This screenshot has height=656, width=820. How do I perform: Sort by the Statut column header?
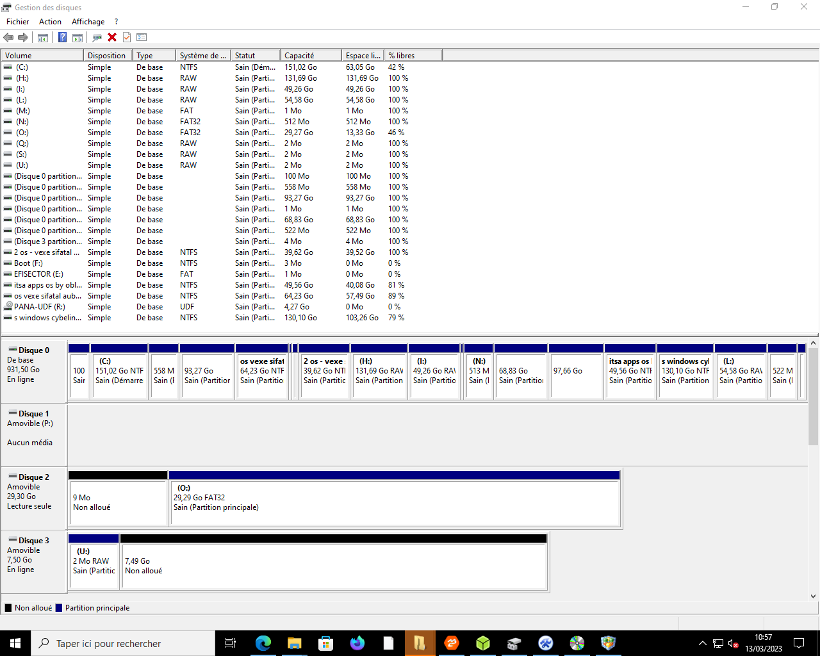[x=256, y=55]
